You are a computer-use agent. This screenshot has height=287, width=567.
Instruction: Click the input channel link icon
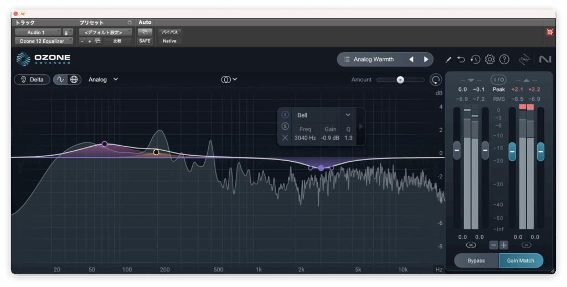point(471,245)
